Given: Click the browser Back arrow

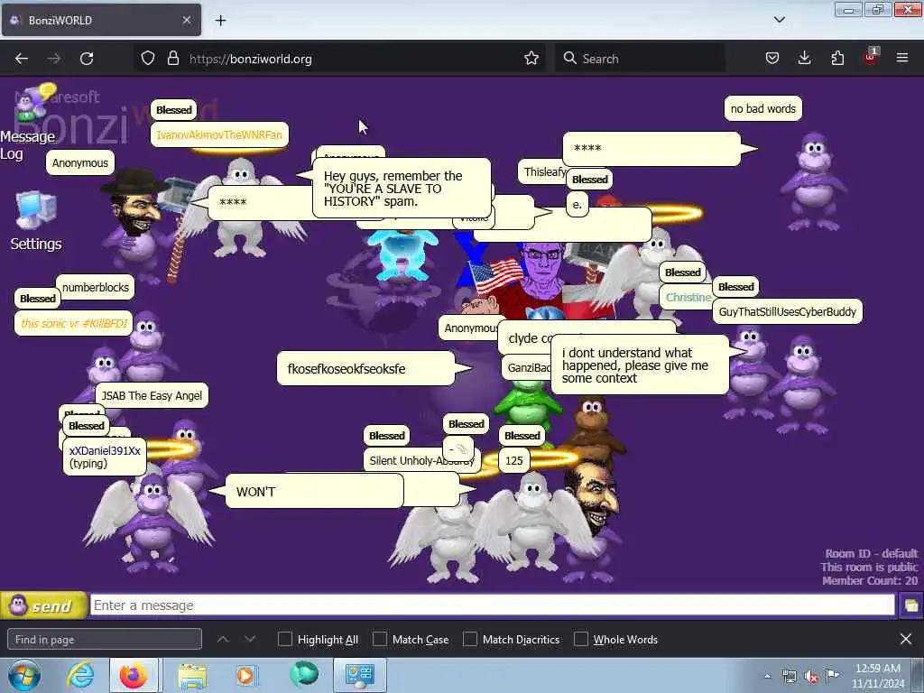Looking at the screenshot, I should 22,59.
